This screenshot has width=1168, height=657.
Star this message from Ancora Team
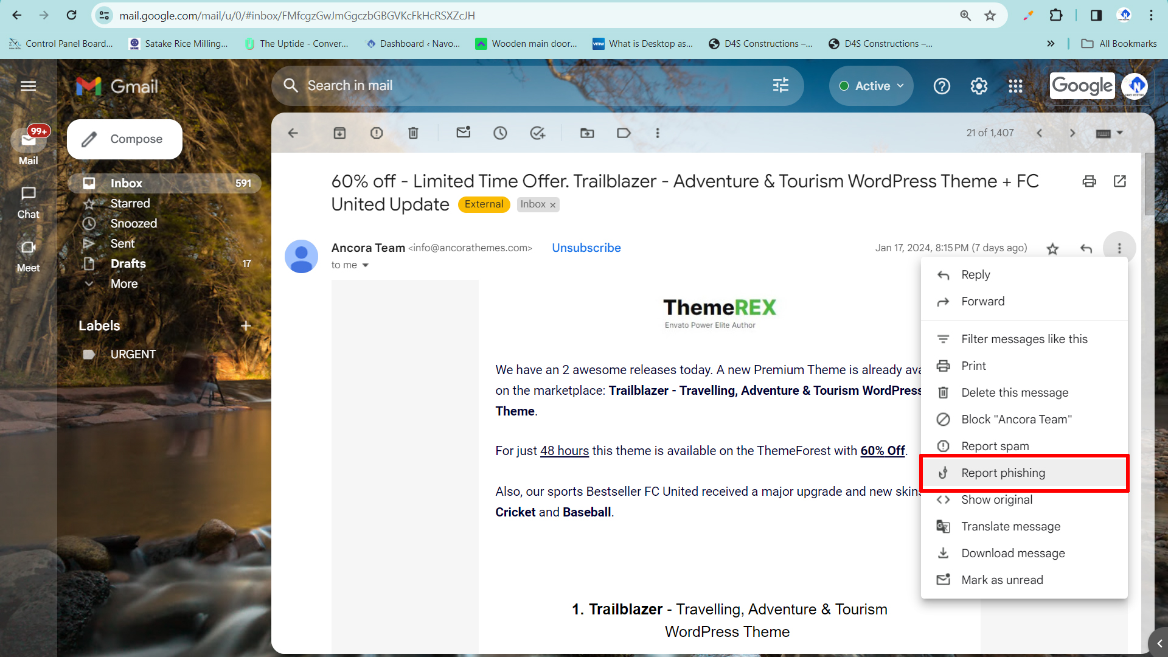pyautogui.click(x=1052, y=248)
